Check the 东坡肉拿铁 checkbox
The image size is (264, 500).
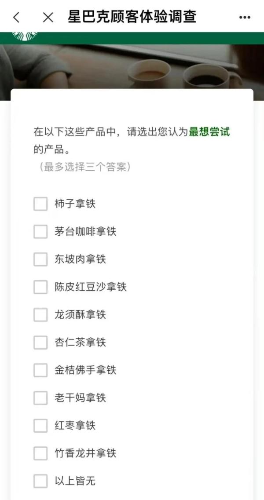click(40, 259)
